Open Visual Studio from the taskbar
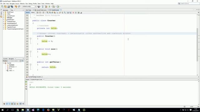Image resolution: width=200 pixels, height=112 pixels. [x=33, y=110]
